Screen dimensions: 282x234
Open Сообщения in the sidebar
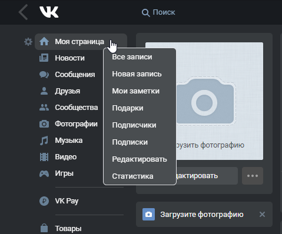[75, 75]
